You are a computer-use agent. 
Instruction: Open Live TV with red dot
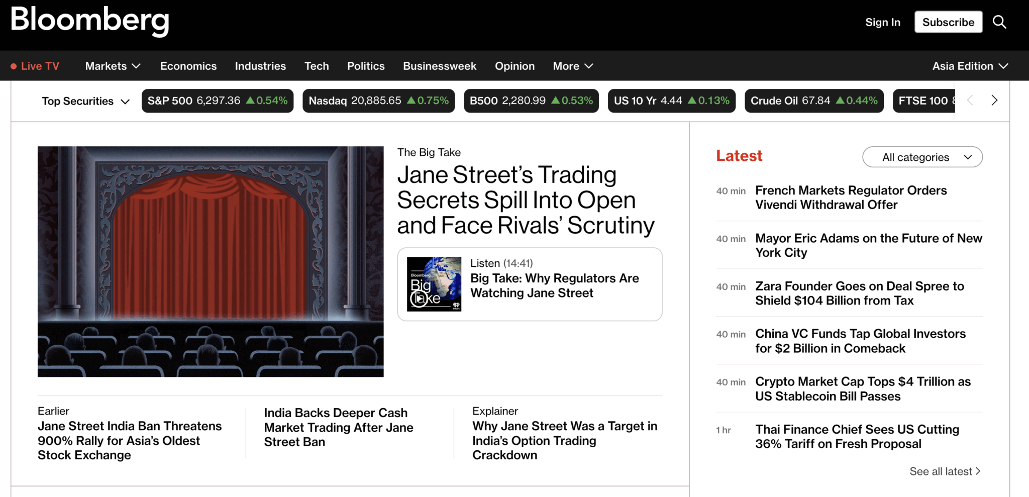coord(35,66)
